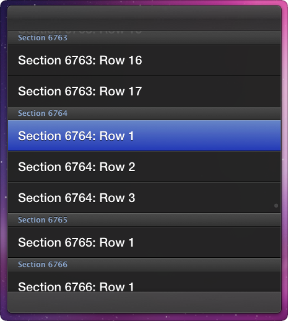Select Section 6765: Row 1
This screenshot has height=321, width=288.
click(144, 242)
